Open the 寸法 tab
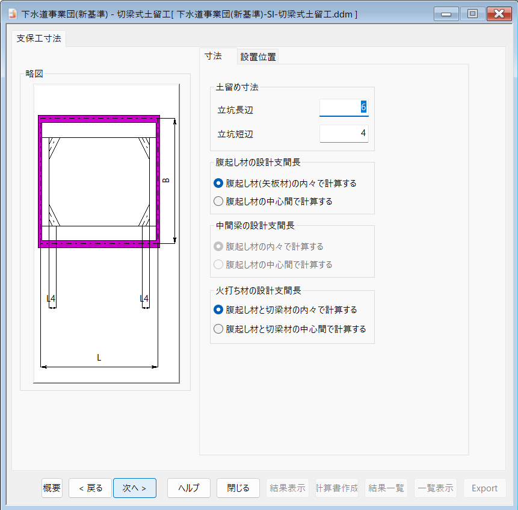Screen dimensions: 518x510 213,56
